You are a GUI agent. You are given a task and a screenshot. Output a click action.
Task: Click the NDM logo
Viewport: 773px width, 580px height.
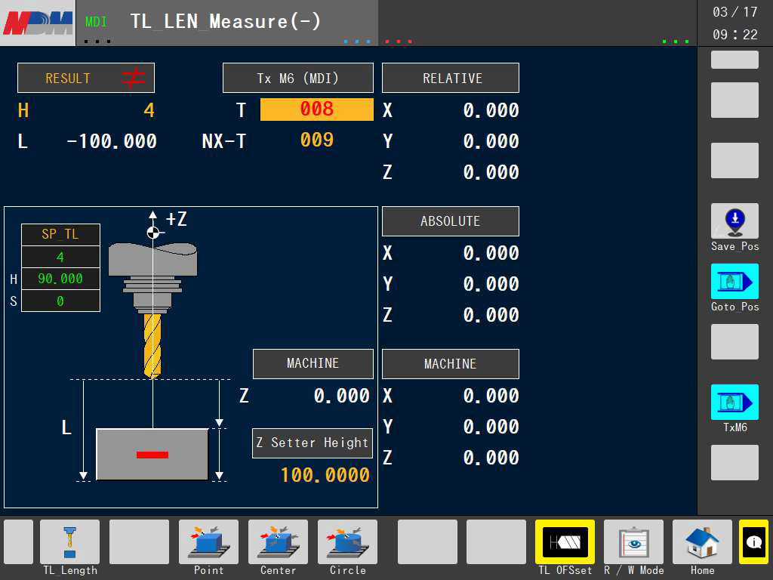[38, 23]
